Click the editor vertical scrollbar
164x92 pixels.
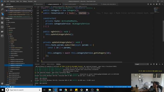(163, 31)
